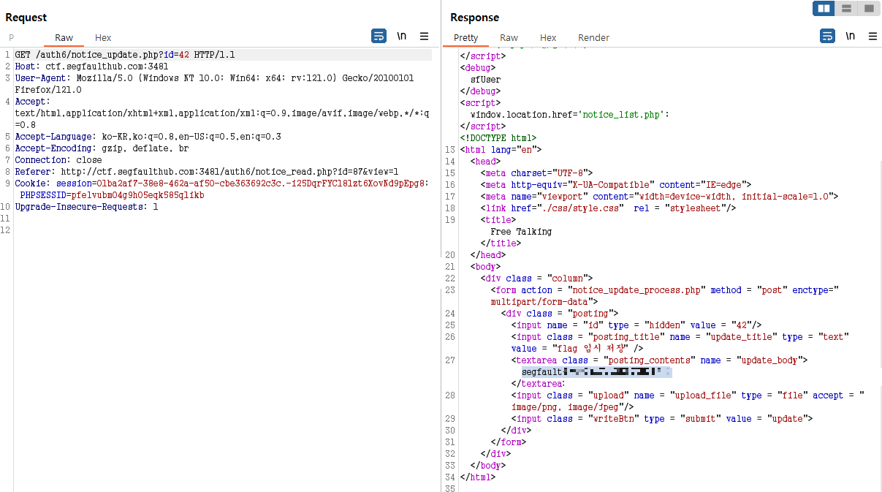Toggle word wrap in the Response panel
The image size is (882, 492).
[827, 36]
